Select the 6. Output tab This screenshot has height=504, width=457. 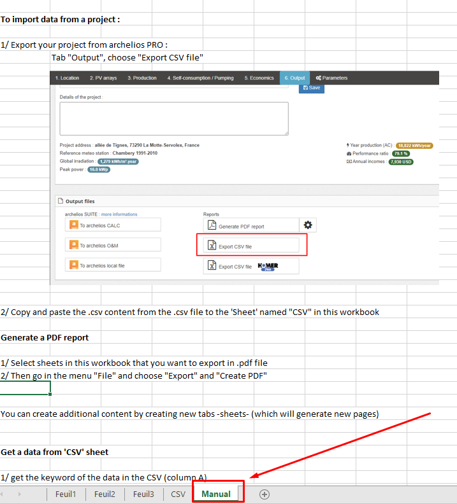click(295, 78)
